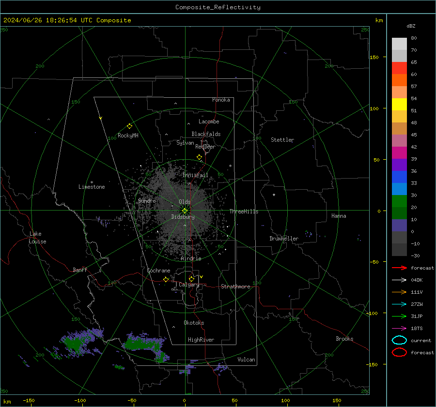Click the Sylvan label
Viewport: 436px width, 407px height.
(x=185, y=143)
